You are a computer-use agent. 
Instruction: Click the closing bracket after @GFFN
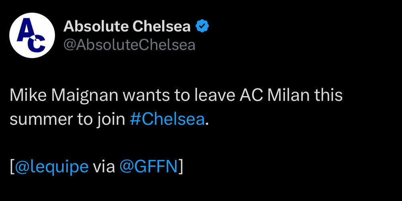click(180, 167)
